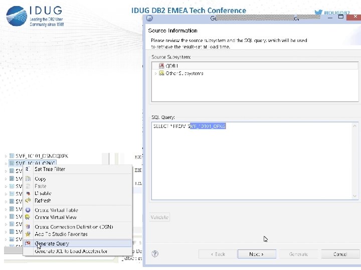The width and height of the screenshot is (361, 270).
Task: Expand the SVF_10101_DSNDQXPK tree node
Action: [6, 156]
